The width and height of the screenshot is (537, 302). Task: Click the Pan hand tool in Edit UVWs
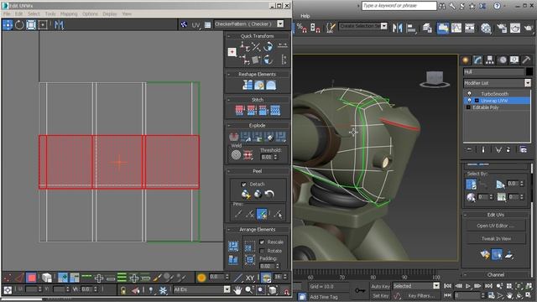coord(237,290)
